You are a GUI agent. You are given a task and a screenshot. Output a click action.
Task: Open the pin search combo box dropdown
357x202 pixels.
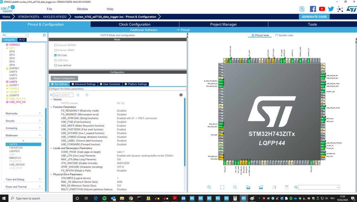point(338,187)
